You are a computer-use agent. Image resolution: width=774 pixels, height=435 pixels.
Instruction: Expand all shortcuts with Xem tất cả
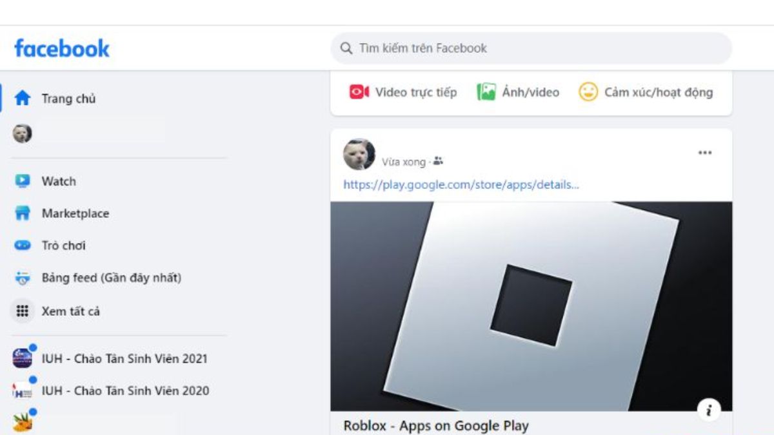coord(70,311)
